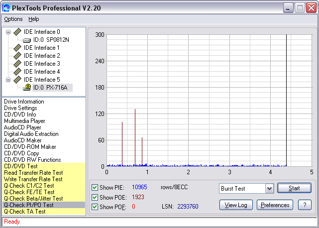Click the LSN value 2293760

tap(188, 207)
